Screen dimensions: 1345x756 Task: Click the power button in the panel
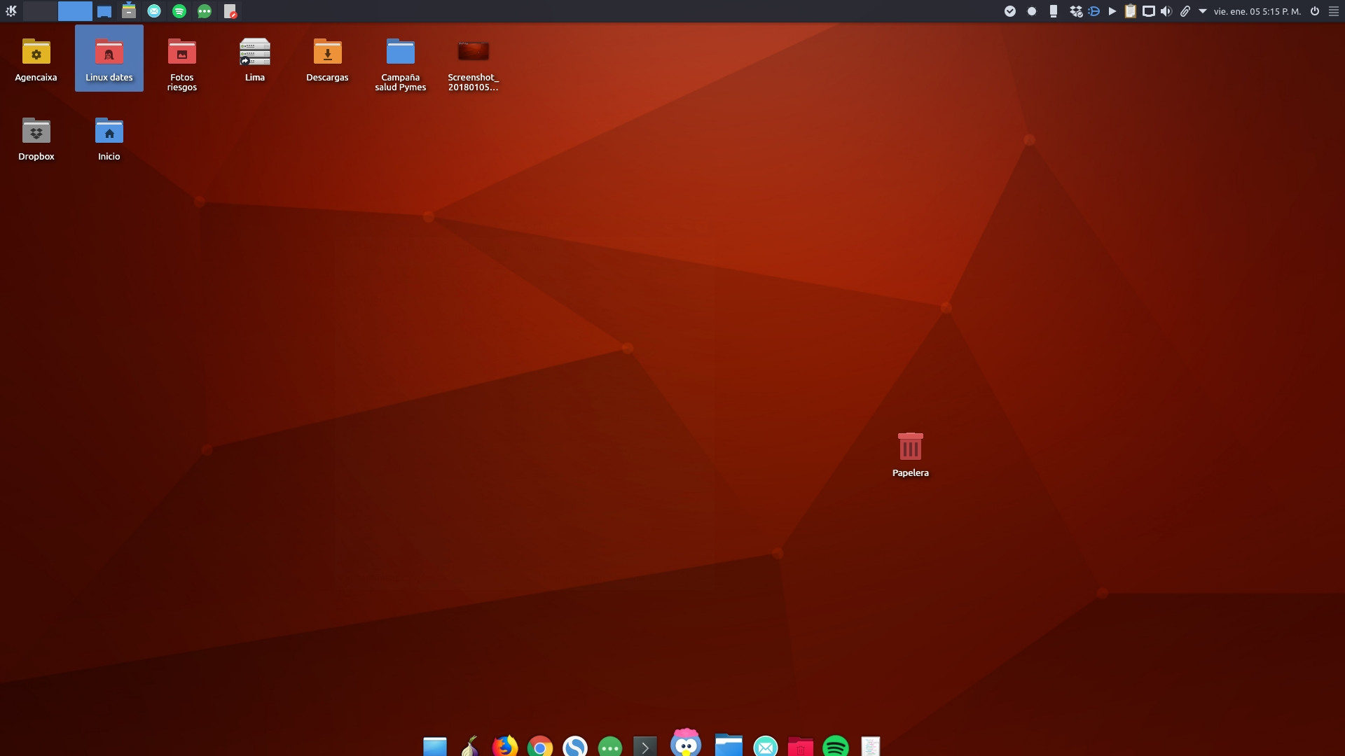1316,11
